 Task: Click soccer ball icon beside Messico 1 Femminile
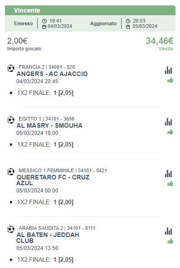click(x=11, y=172)
